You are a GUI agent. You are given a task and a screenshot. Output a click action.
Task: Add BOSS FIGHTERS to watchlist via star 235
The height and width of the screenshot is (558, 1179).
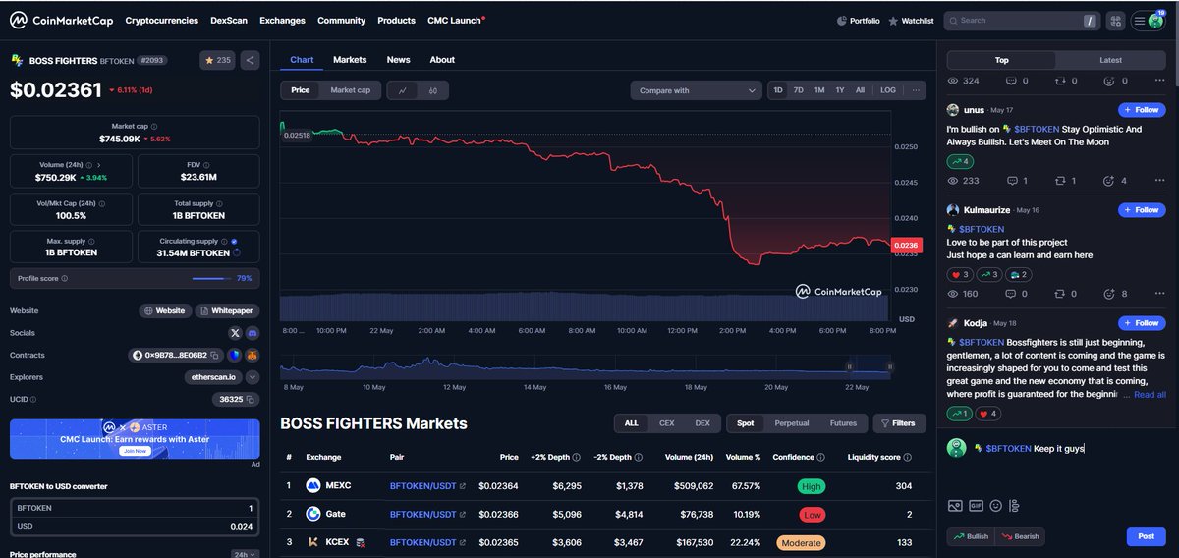coord(217,60)
